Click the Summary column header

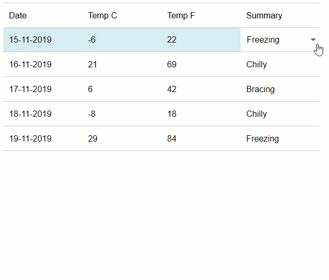coord(264,16)
